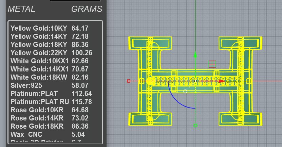The image size is (282, 147).
Task: Click the 5.04 grams value
Action: 78,134
